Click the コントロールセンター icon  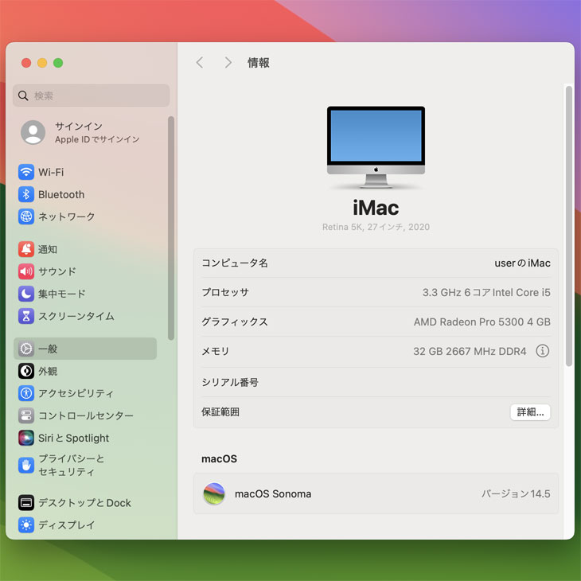[26, 415]
